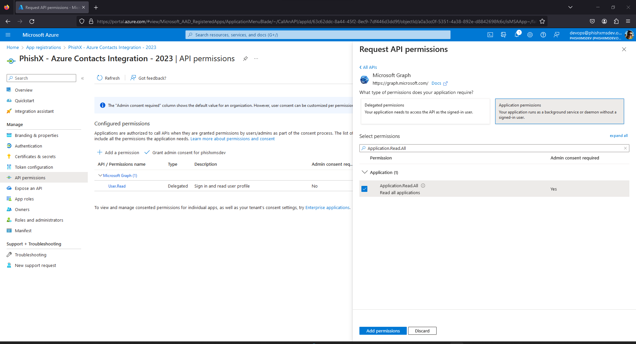Viewport: 636px width, 344px height.
Task: Click the Firefox bookmark star icon
Action: 542,21
